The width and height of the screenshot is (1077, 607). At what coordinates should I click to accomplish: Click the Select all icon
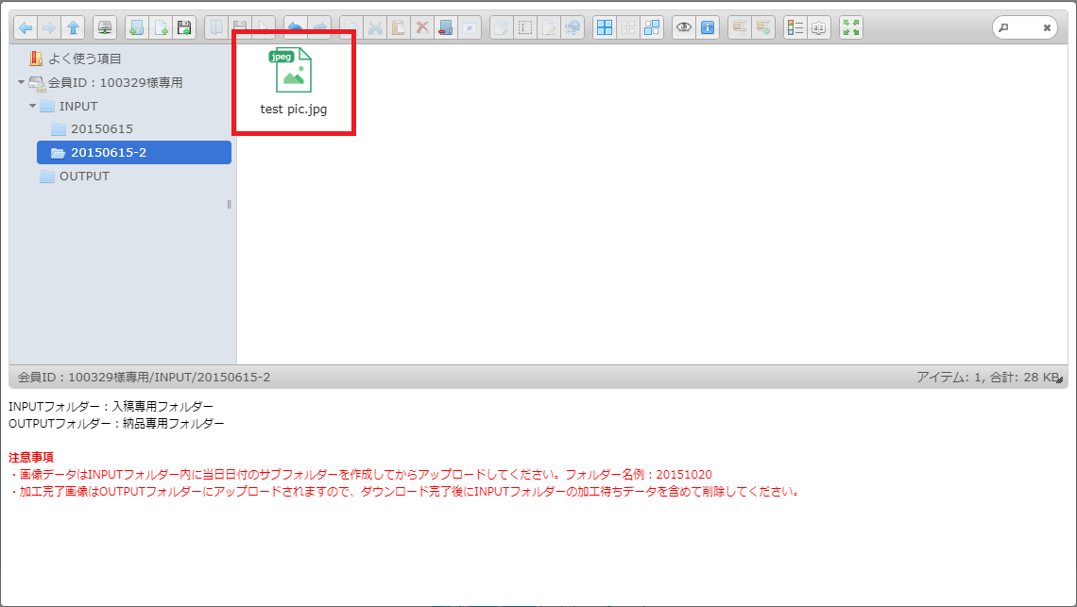605,27
